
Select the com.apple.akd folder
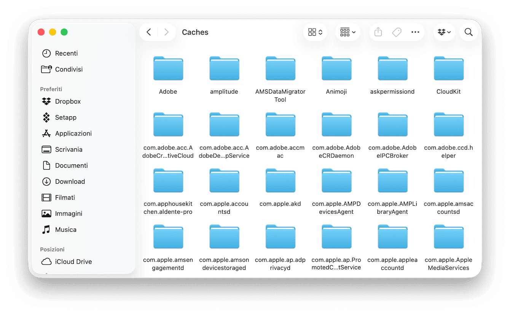pyautogui.click(x=280, y=181)
